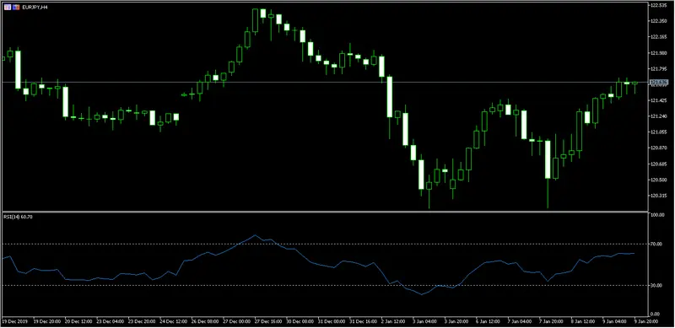
Task: Select the EURJPY,H4 chart title label
Action: tap(34, 8)
